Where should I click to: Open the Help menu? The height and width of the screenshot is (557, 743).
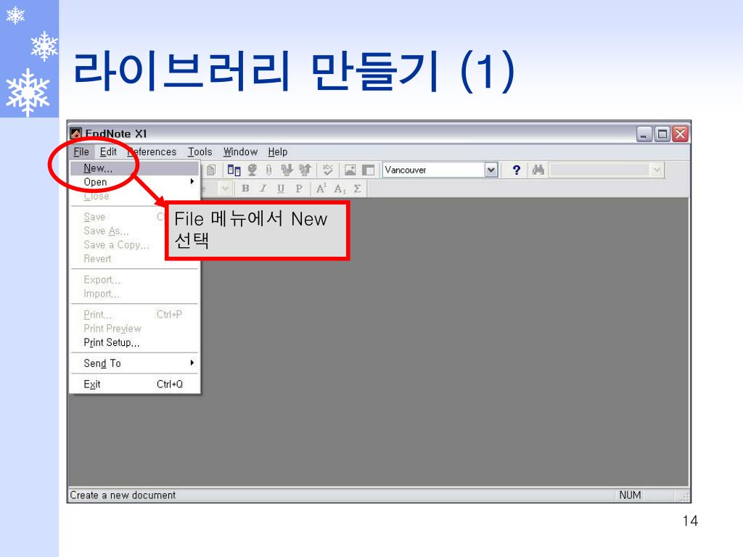(278, 152)
